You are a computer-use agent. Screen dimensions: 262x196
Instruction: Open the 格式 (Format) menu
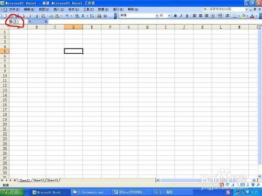(x=73, y=9)
